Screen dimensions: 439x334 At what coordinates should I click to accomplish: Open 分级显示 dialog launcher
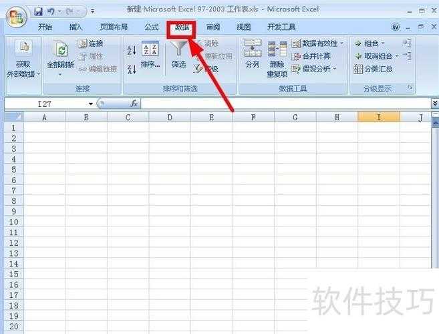pos(410,88)
